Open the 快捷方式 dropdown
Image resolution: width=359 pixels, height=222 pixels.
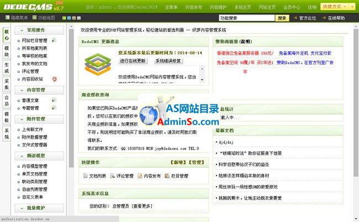335,7
